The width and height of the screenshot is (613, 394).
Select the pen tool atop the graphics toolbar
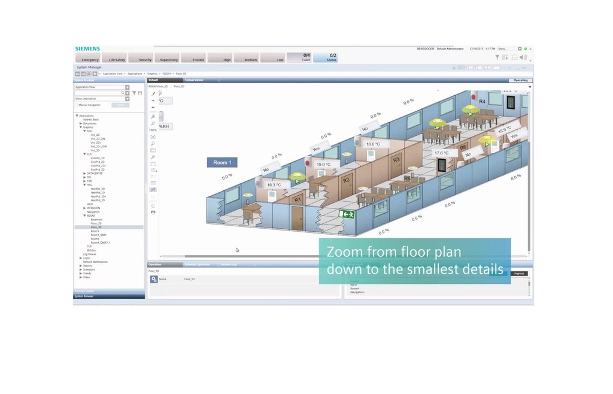(x=153, y=93)
